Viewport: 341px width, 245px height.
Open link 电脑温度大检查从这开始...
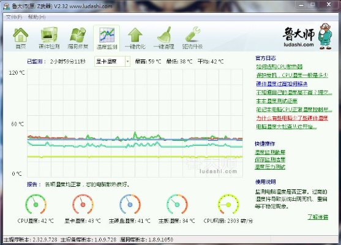tap(286, 126)
